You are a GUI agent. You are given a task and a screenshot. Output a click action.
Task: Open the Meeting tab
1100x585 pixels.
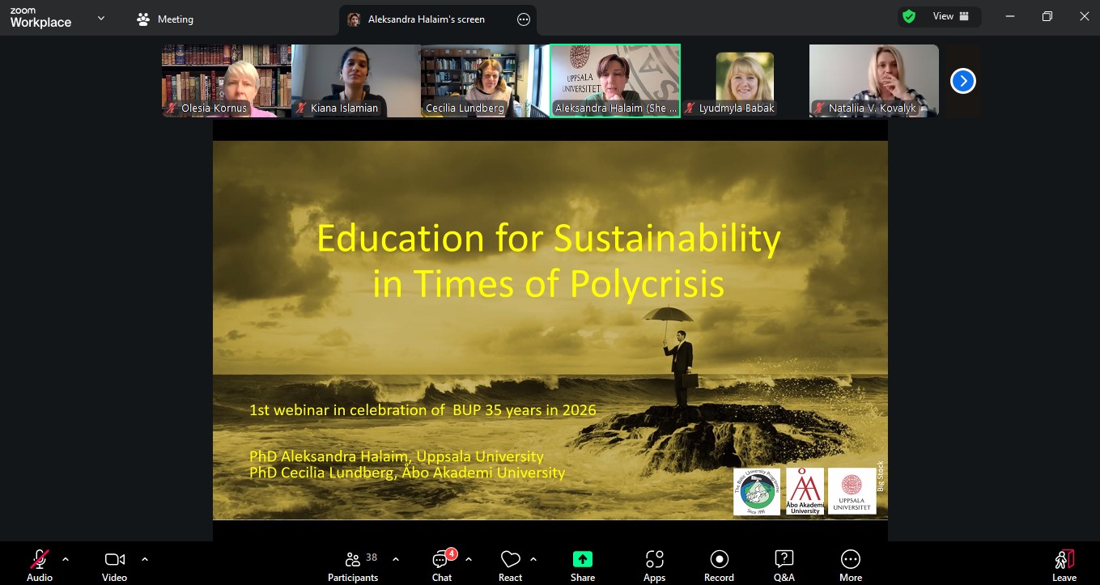(x=165, y=19)
